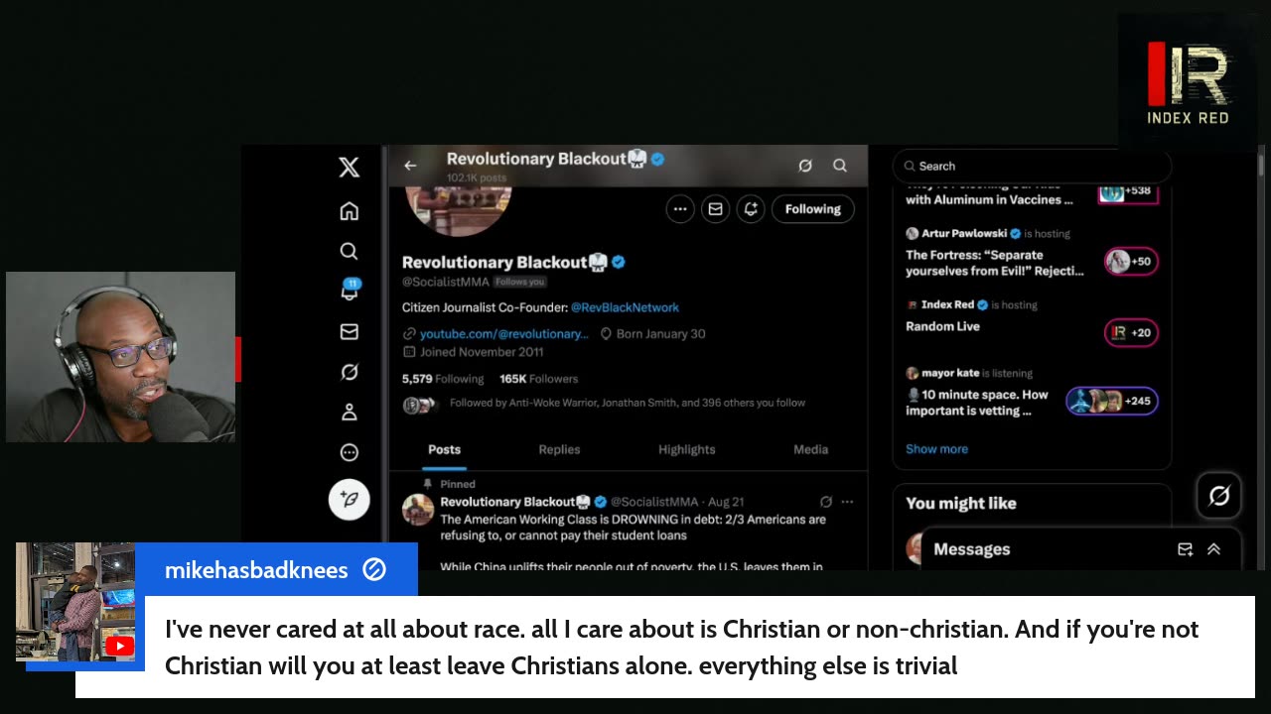Open pinned post ellipsis menu
Image resolution: width=1271 pixels, height=714 pixels.
(x=847, y=502)
